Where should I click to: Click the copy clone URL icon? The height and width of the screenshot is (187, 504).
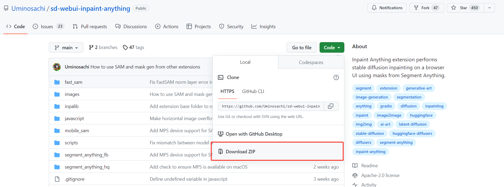click(x=331, y=106)
